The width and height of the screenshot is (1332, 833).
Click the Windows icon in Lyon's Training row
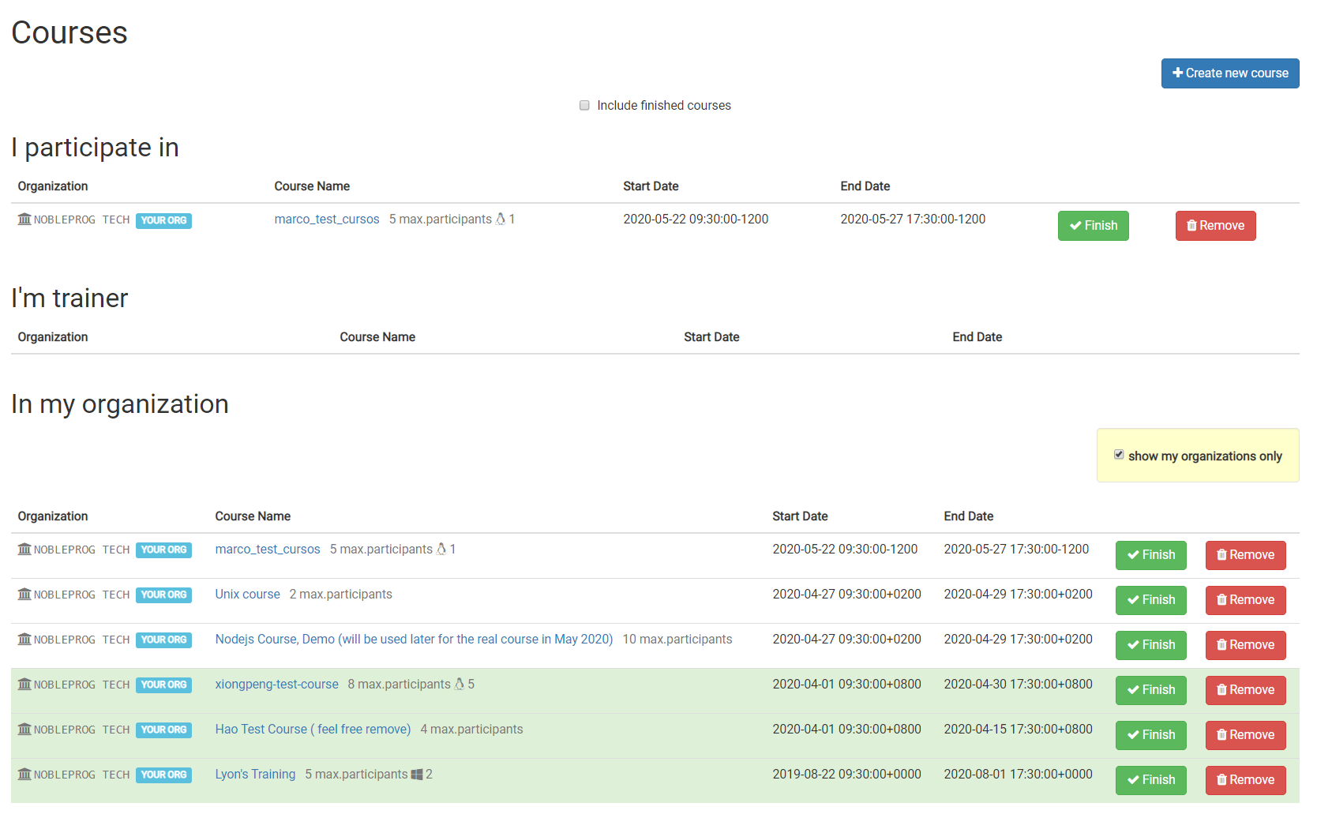click(417, 775)
